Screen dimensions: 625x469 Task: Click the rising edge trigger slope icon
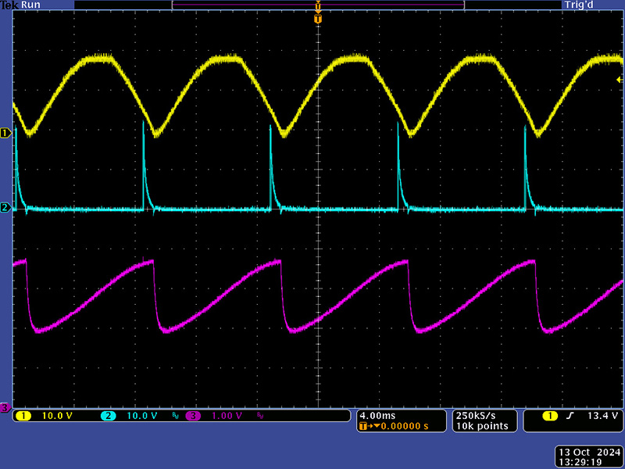[570, 416]
